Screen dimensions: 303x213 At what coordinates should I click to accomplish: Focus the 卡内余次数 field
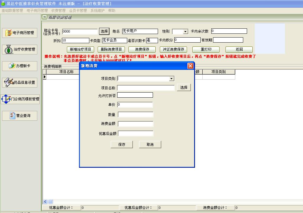[229, 31]
